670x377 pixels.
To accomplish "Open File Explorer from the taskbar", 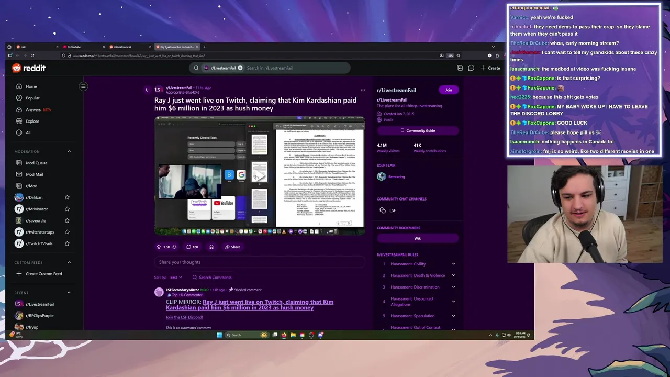I will (293, 335).
